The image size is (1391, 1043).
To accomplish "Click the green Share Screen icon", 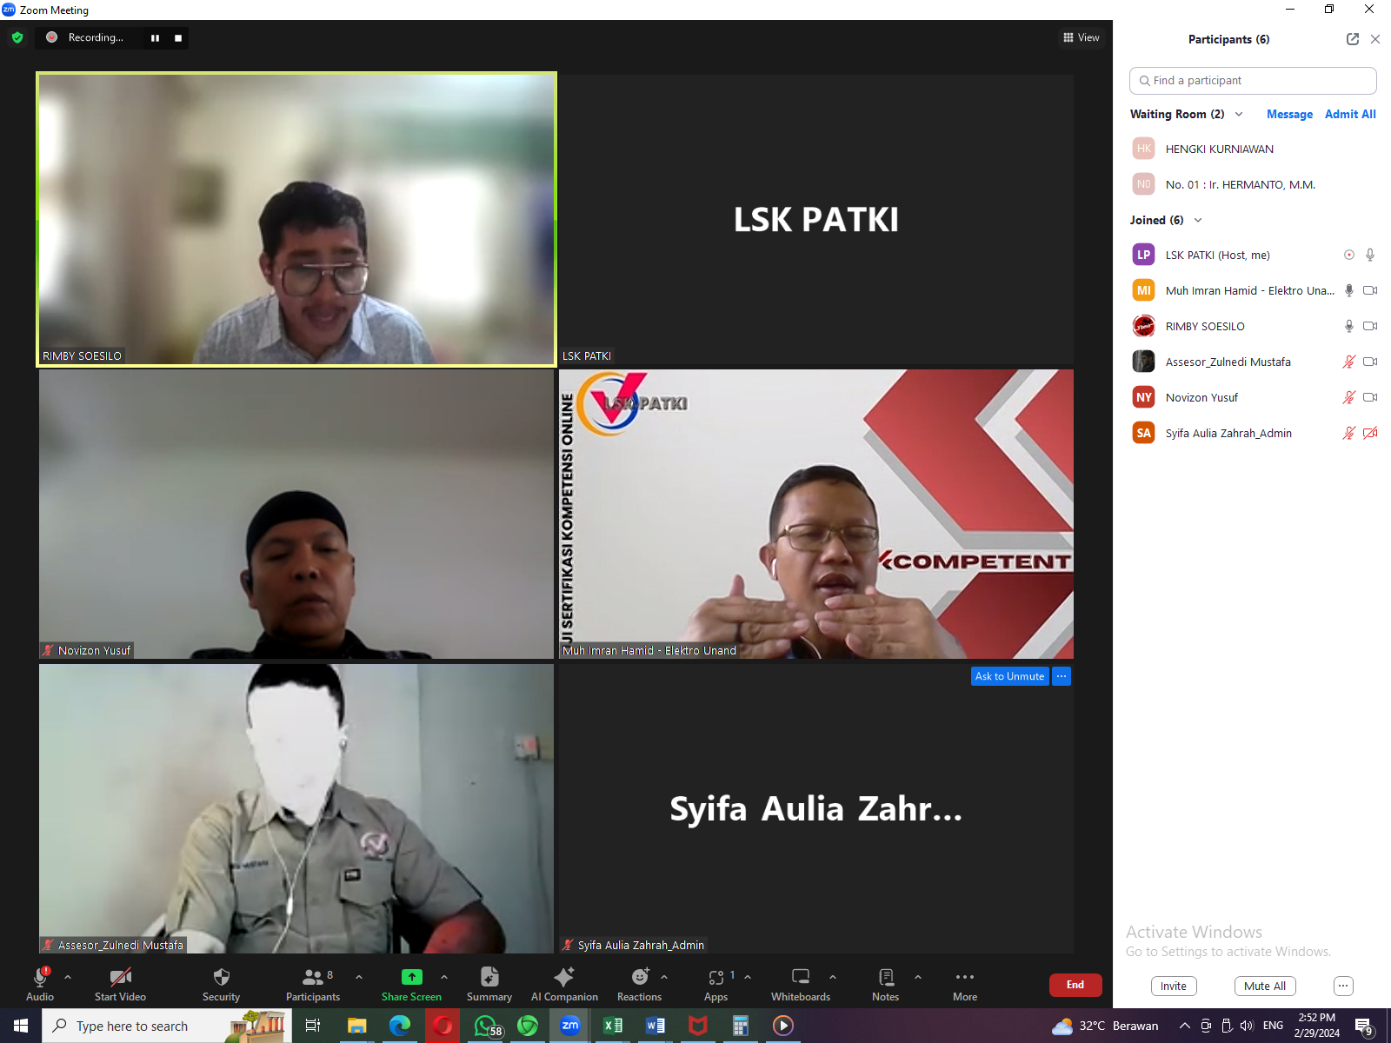I will click(411, 977).
